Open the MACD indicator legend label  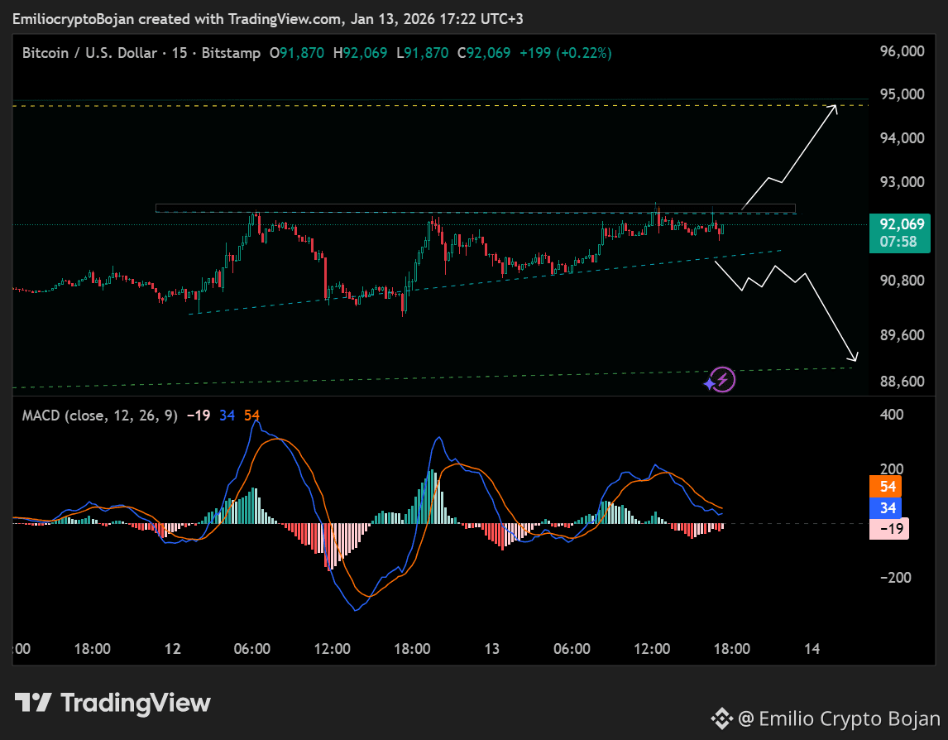pyautogui.click(x=100, y=415)
